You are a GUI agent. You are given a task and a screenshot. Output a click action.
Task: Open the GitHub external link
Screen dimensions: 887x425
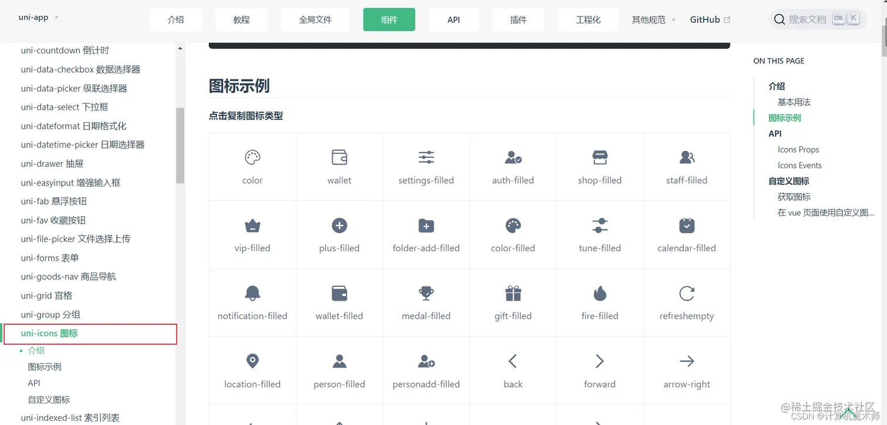click(x=710, y=19)
